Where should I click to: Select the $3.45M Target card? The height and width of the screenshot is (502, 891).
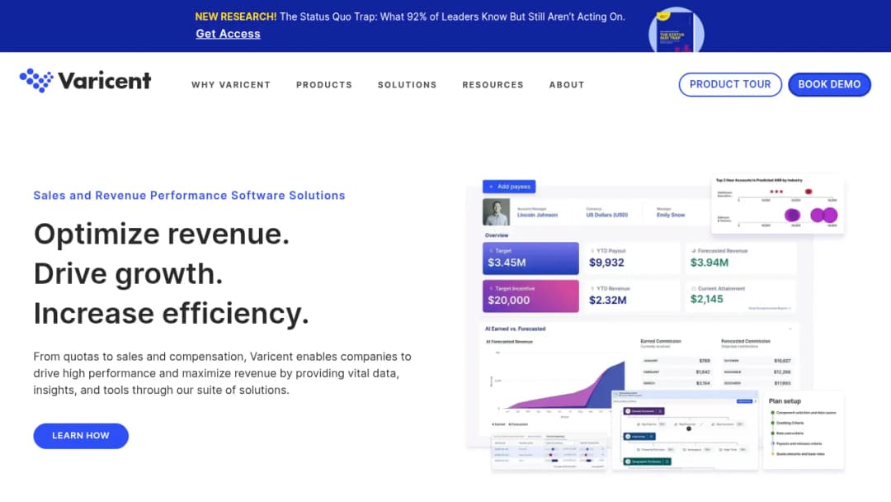(530, 258)
